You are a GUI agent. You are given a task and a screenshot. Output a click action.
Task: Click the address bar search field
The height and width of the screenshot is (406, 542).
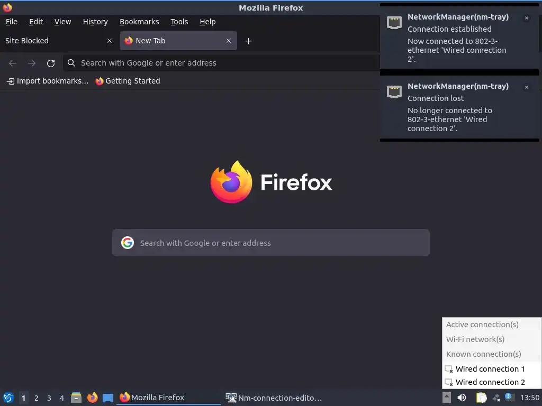tap(221, 63)
